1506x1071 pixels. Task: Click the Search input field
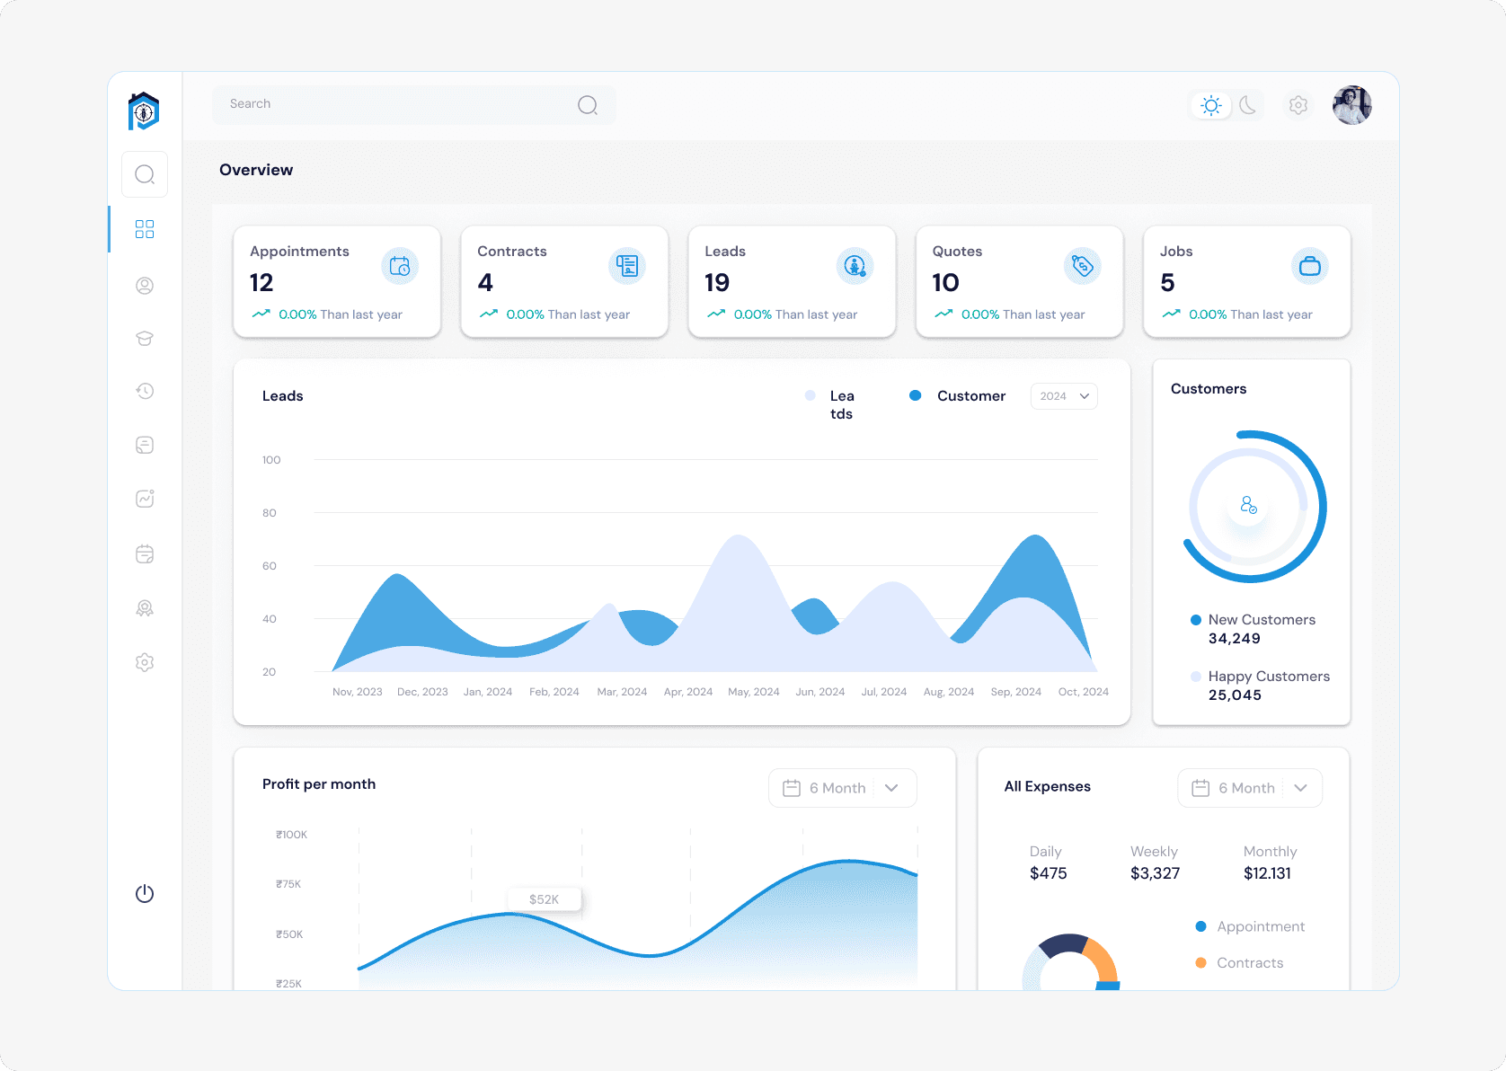[x=414, y=105]
